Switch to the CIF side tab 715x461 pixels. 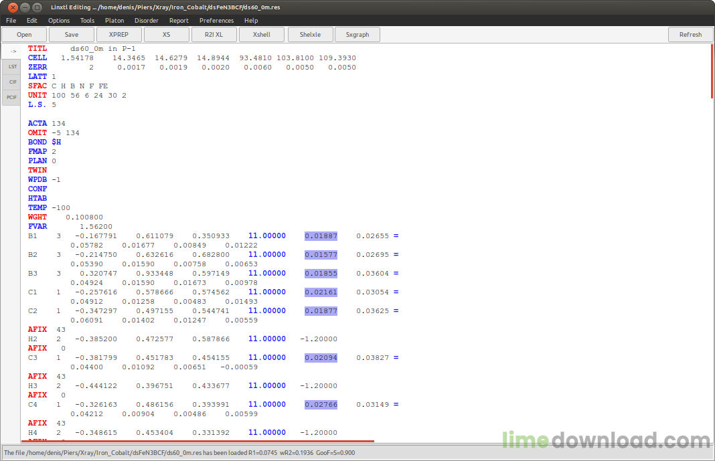[x=12, y=82]
